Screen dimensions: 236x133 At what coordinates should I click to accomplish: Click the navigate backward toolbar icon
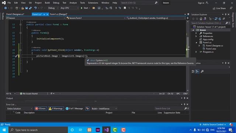[x=6, y=8]
